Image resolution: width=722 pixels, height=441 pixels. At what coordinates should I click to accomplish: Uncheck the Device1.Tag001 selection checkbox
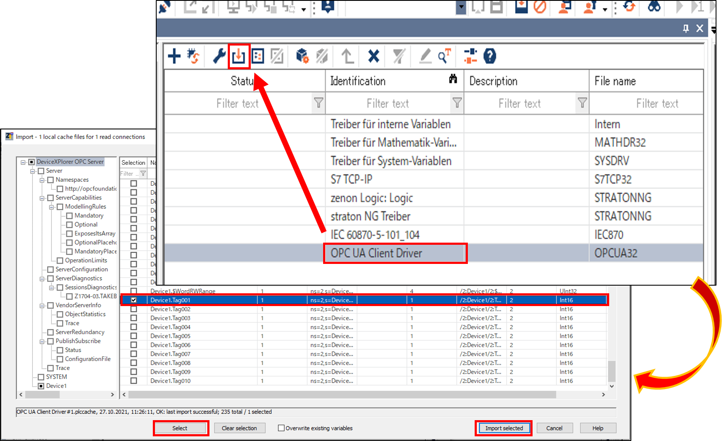(134, 300)
